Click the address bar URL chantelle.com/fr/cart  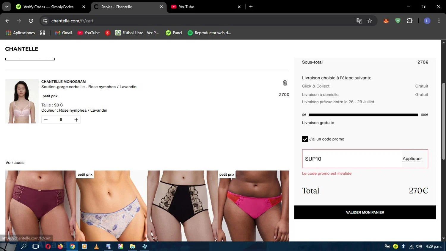click(72, 21)
